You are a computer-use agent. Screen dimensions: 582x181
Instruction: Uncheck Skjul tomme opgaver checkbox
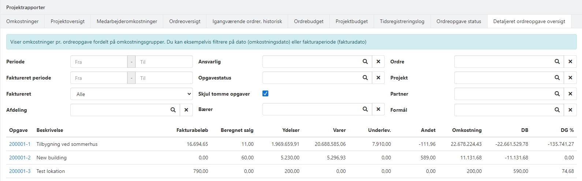265,93
